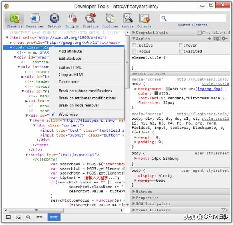233x225 pixels.
Task: Open the style.css:12 source link
Action: 215,119
